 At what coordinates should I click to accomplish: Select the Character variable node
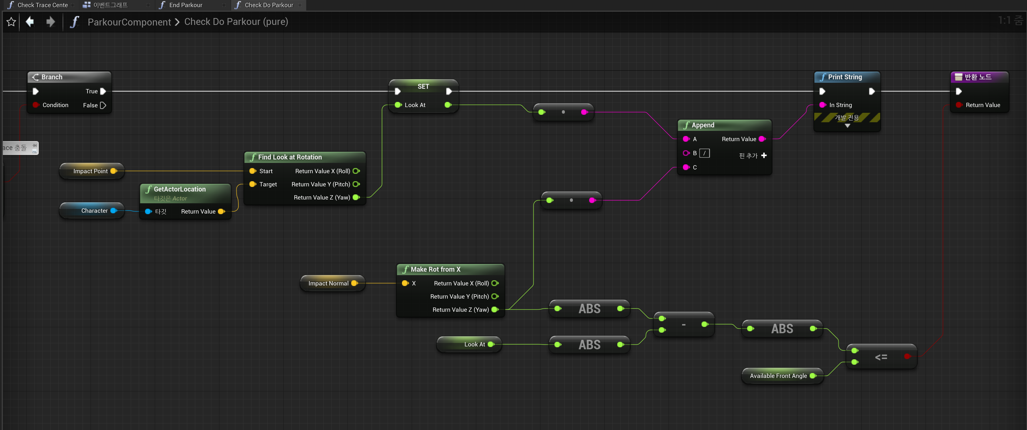tap(92, 210)
